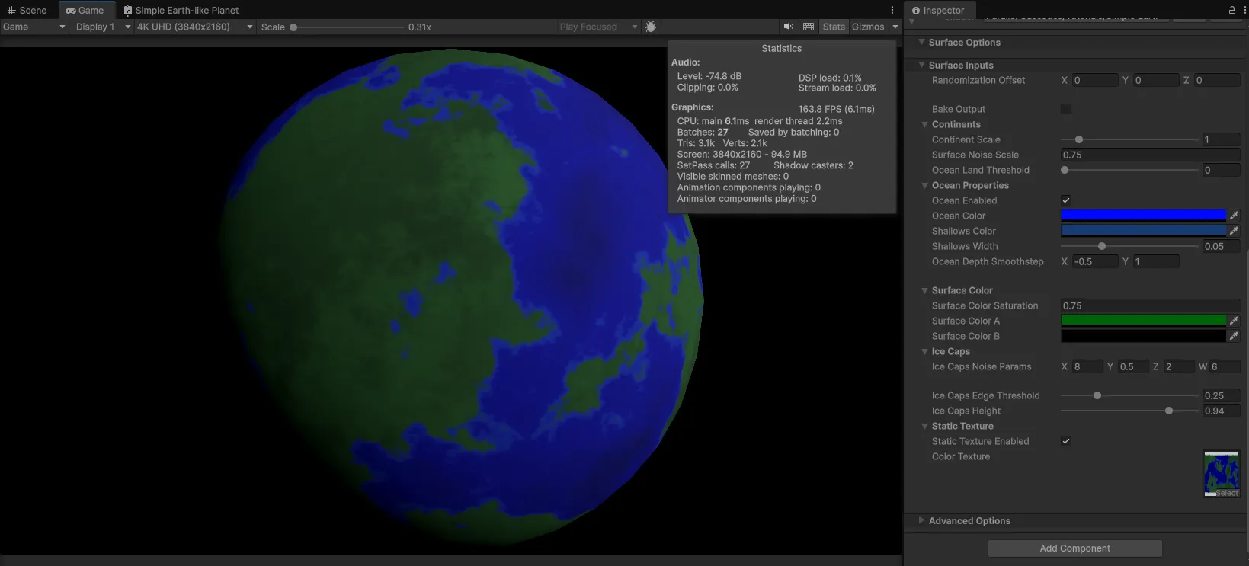Click the Randomization Offset Z field
The width and height of the screenshot is (1249, 566).
[1217, 80]
